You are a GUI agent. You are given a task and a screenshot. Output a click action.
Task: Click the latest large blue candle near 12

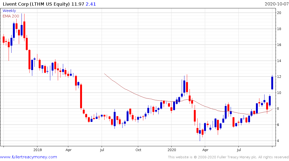click(272, 83)
